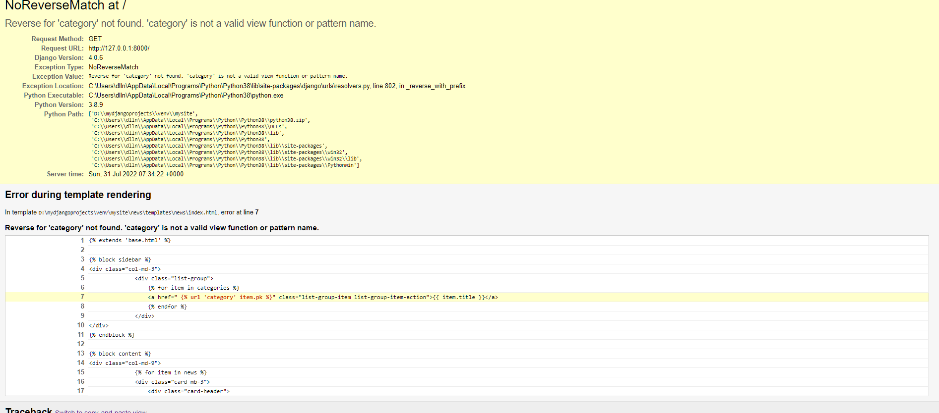Click code line 16 div class card mb-3
This screenshot has height=413, width=939.
coord(173,382)
